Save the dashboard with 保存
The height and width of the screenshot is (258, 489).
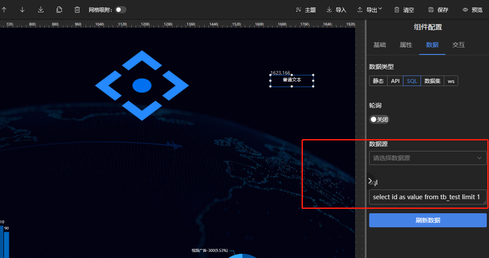438,10
